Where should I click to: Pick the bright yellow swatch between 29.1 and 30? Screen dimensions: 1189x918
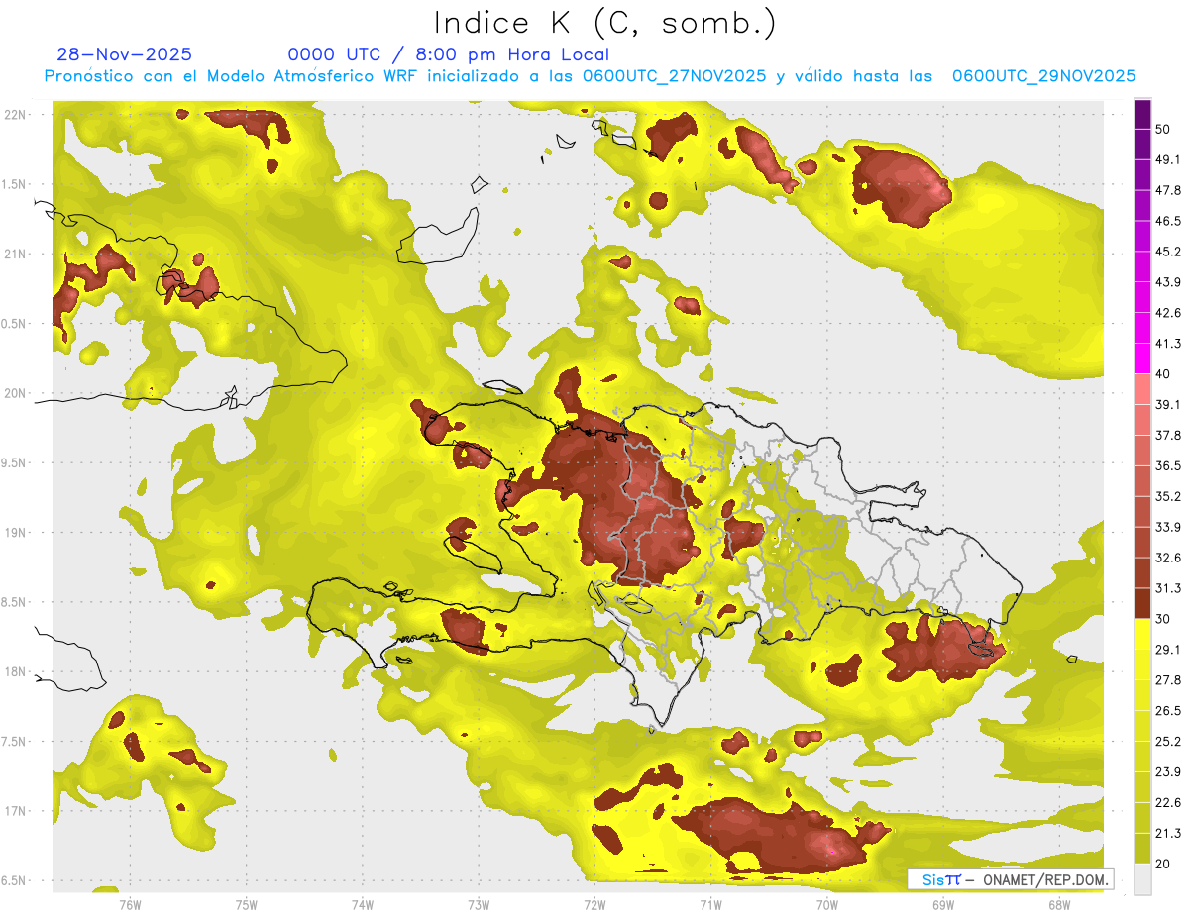(1142, 634)
